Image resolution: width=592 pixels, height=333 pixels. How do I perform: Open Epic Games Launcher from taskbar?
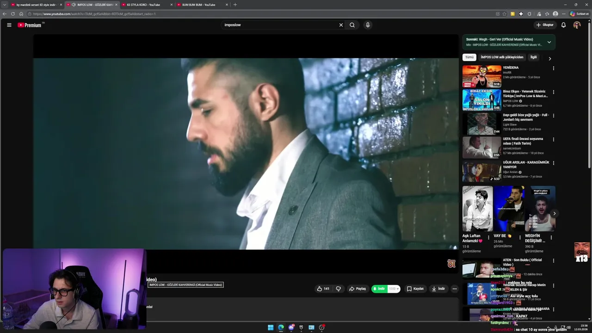click(x=301, y=327)
